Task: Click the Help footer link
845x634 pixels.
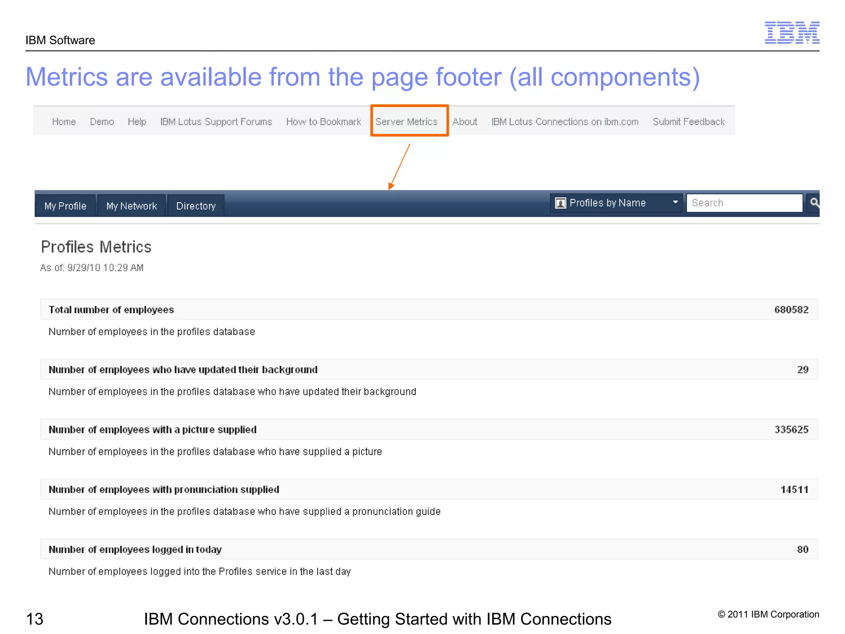Action: 137,122
